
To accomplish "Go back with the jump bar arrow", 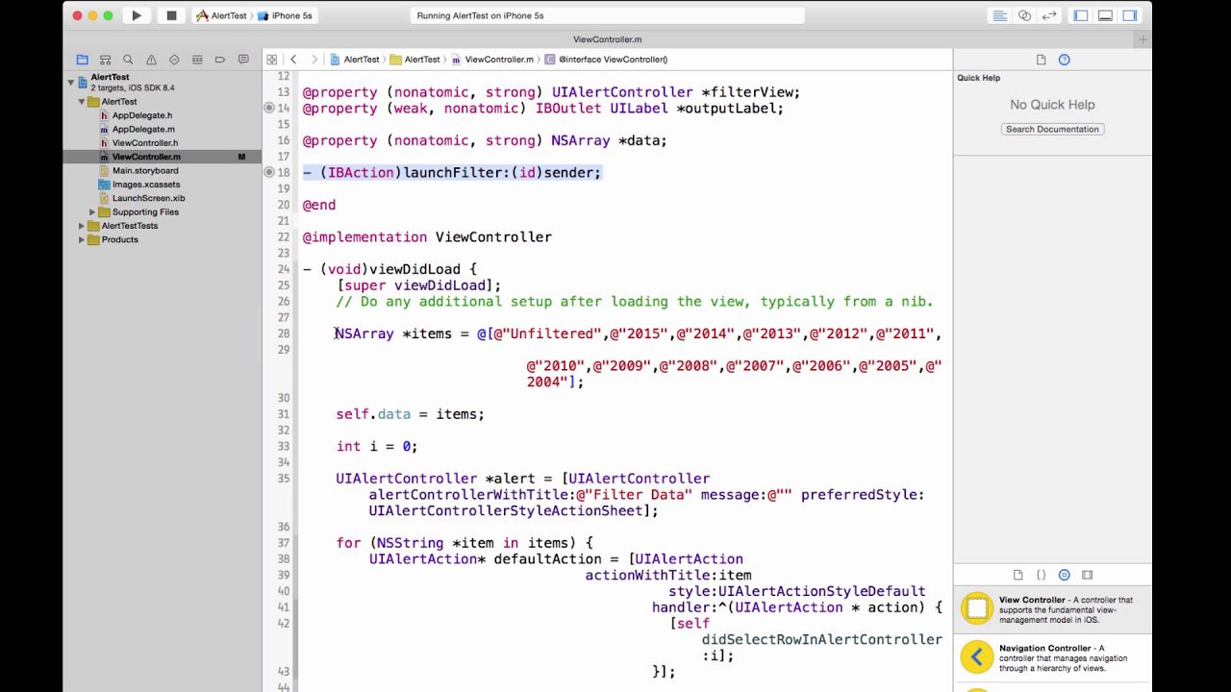I will point(293,60).
